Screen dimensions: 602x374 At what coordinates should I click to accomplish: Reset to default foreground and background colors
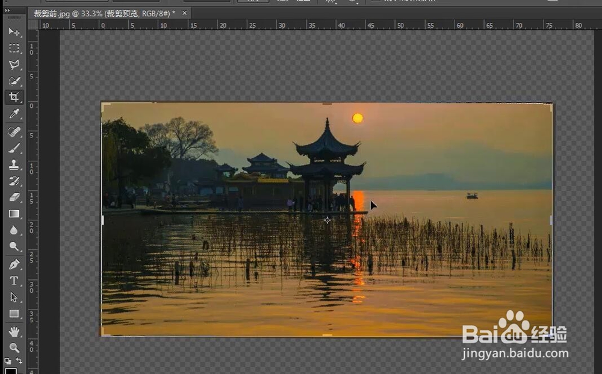point(8,361)
